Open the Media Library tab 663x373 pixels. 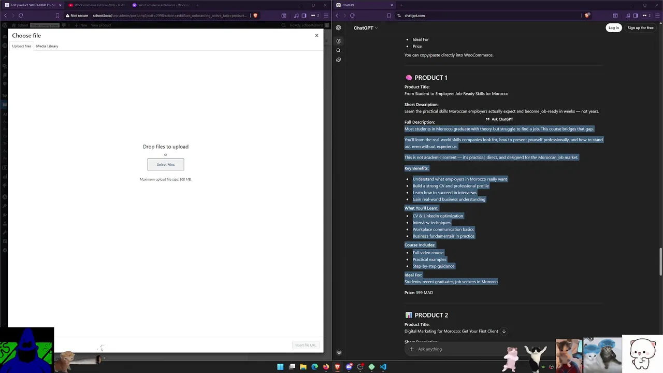[x=47, y=46]
